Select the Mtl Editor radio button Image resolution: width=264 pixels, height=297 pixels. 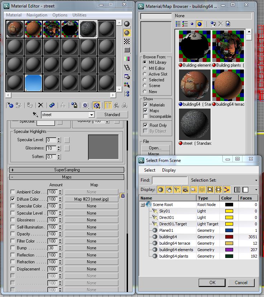coord(145,68)
